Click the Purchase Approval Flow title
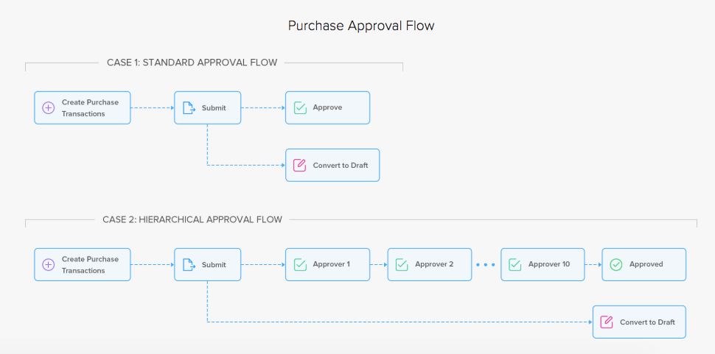715x354 pixels. click(x=360, y=26)
